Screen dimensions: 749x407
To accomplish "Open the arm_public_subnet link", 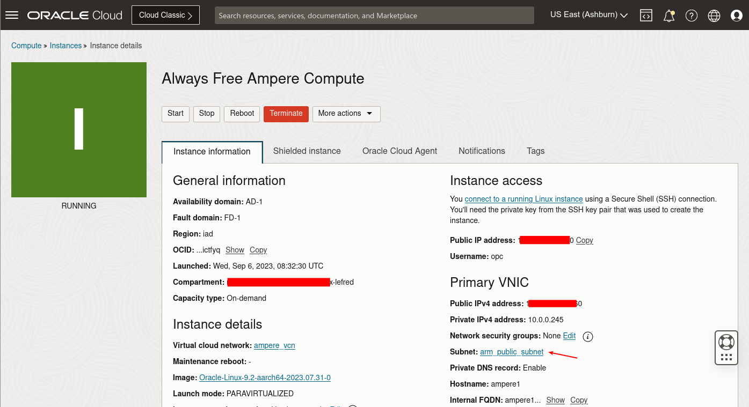I will click(x=512, y=352).
